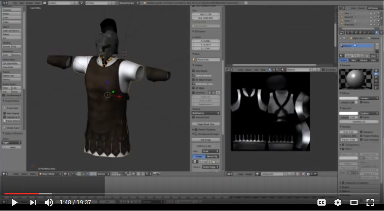Click Duplicate Objects button
The width and height of the screenshot is (384, 211).
pos(12,31)
